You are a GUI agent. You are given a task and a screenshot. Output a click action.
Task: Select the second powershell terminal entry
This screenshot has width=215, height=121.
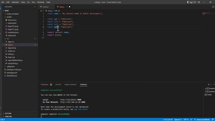coord(210,91)
